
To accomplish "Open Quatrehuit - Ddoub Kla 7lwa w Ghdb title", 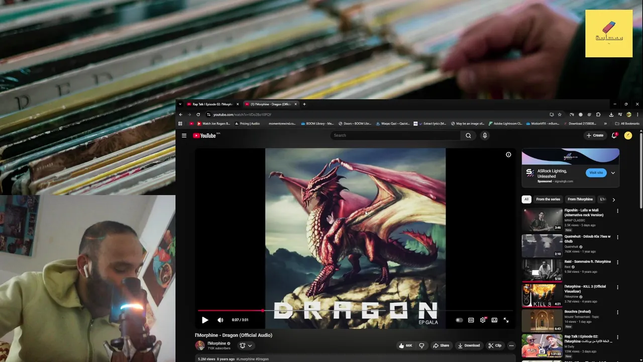I will (x=587, y=239).
